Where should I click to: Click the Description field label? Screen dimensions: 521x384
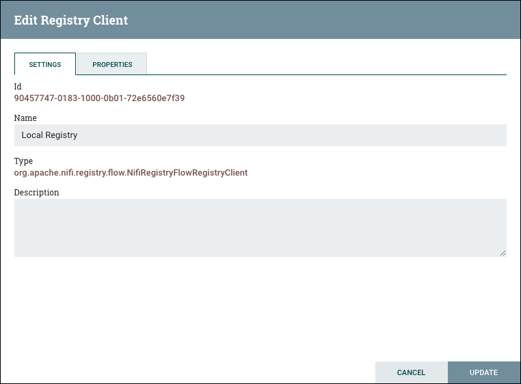point(36,193)
